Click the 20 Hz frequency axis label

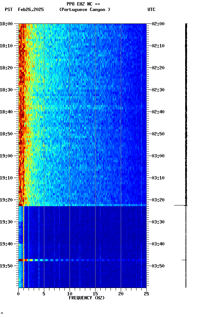pyautogui.click(x=121, y=294)
